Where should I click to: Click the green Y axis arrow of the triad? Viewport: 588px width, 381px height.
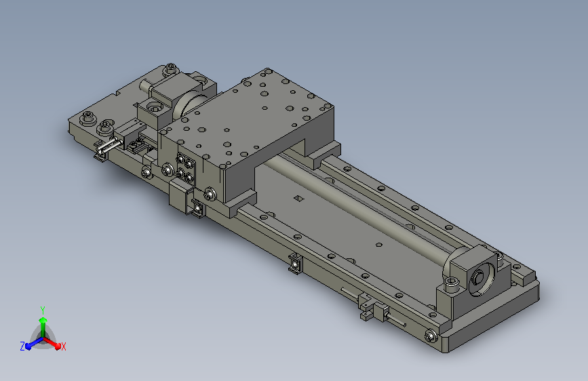coord(43,326)
